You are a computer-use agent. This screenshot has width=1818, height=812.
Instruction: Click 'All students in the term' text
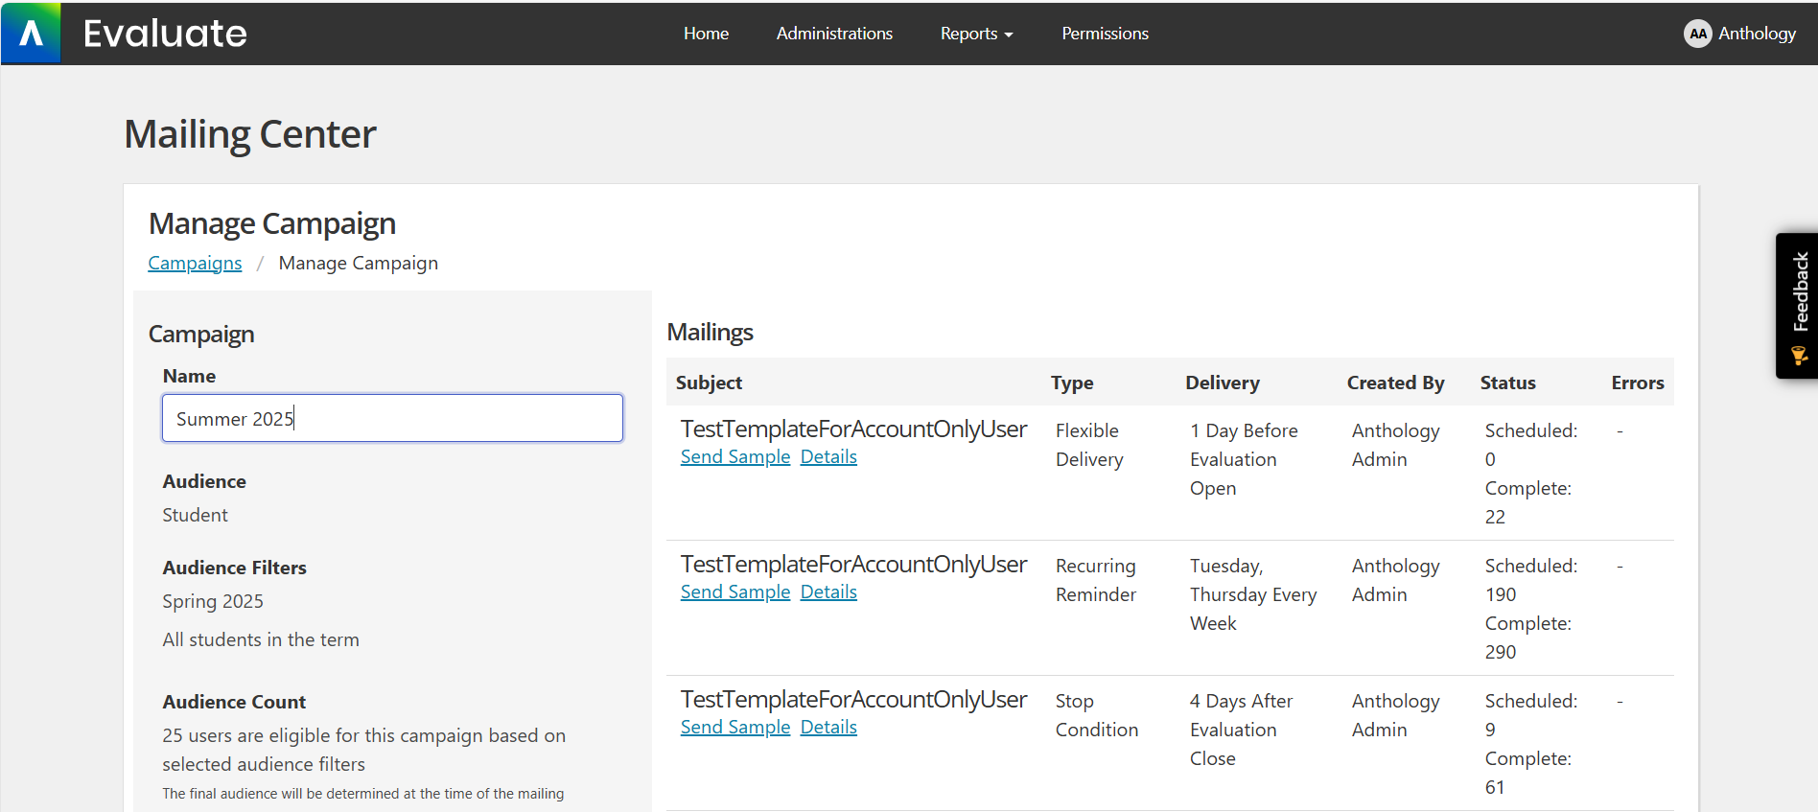(261, 639)
